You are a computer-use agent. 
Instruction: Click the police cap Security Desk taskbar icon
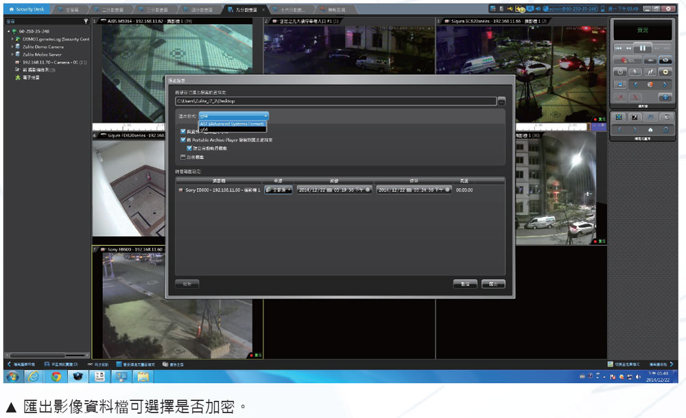(78, 376)
